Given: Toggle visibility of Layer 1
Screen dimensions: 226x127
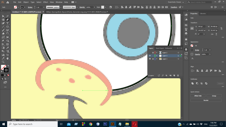Looking at the screenshot, I should coord(150,59).
